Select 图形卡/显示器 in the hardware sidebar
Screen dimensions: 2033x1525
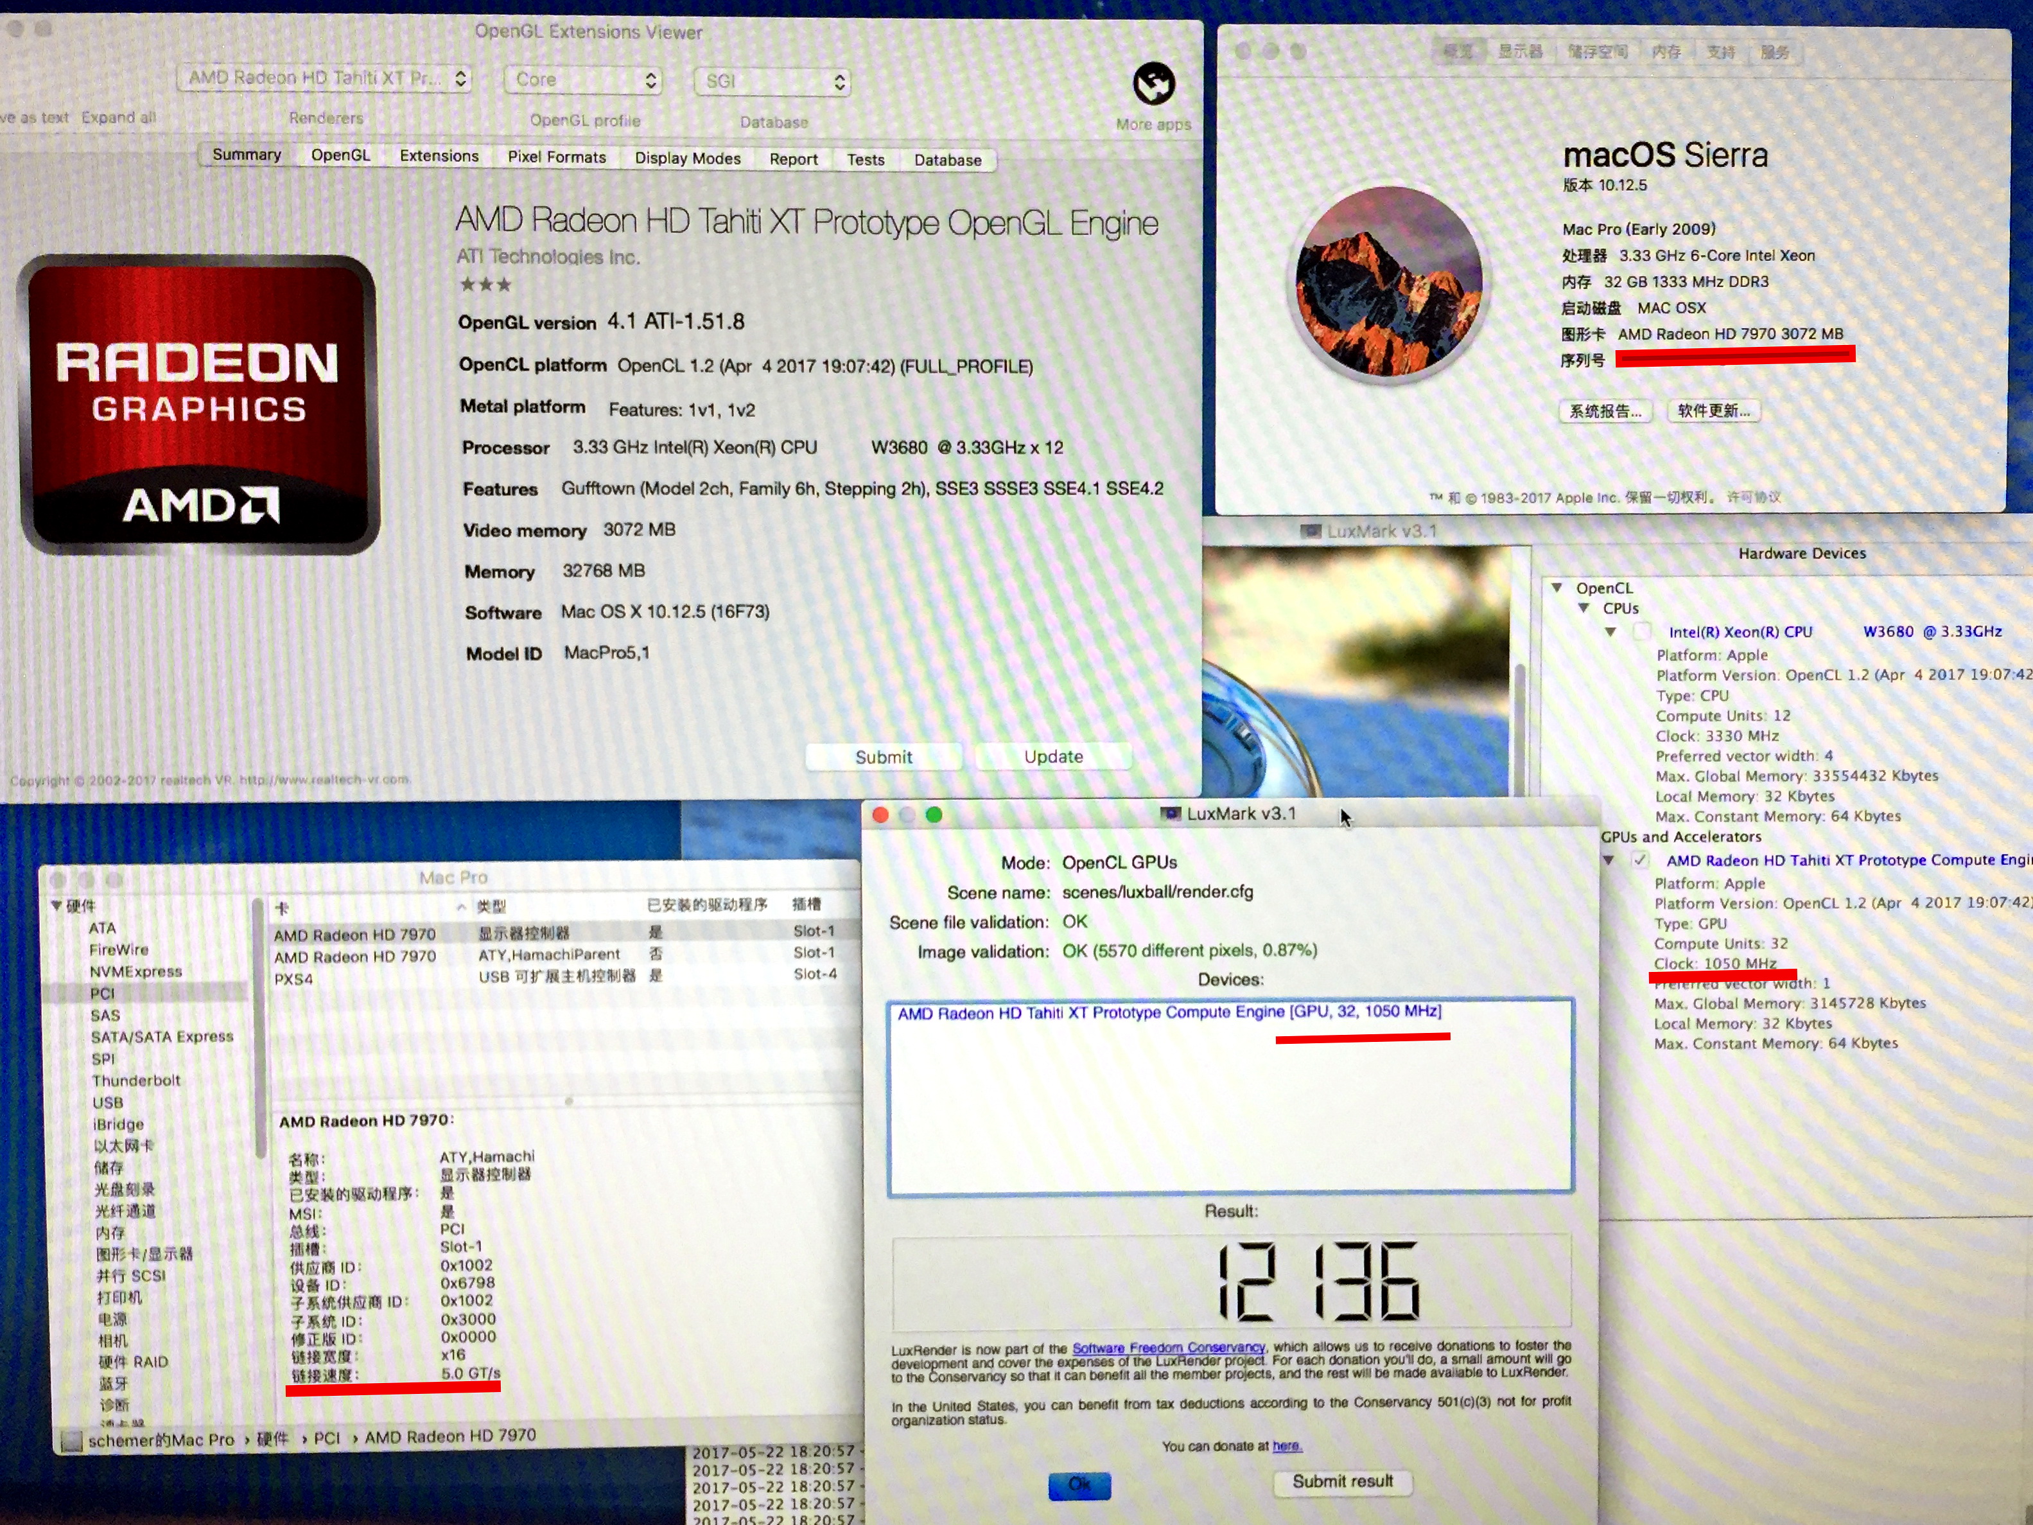tap(144, 1255)
